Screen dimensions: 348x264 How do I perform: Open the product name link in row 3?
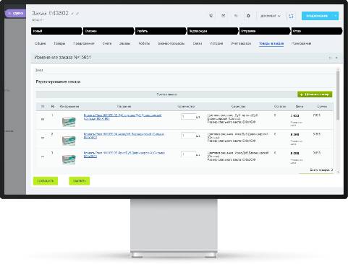coord(124,154)
